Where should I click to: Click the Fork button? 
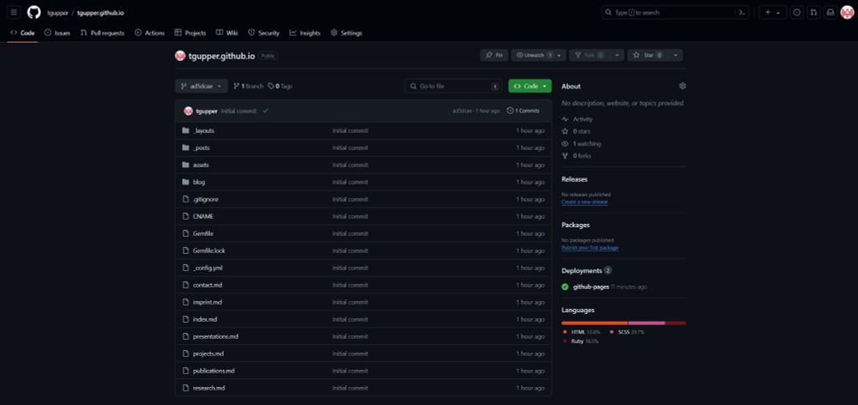tap(590, 55)
